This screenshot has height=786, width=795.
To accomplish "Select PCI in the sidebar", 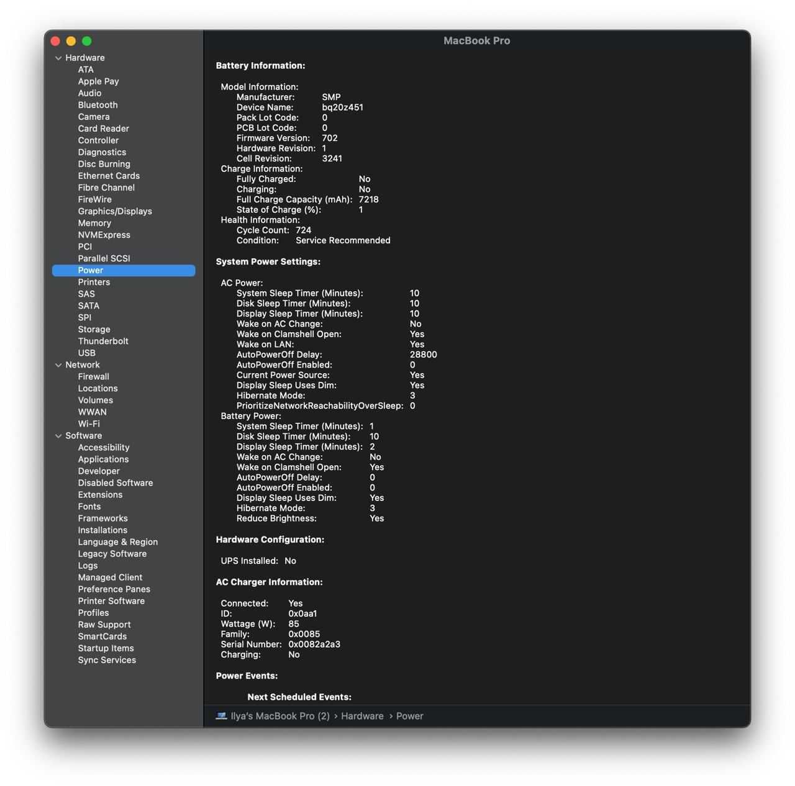I will pyautogui.click(x=85, y=246).
